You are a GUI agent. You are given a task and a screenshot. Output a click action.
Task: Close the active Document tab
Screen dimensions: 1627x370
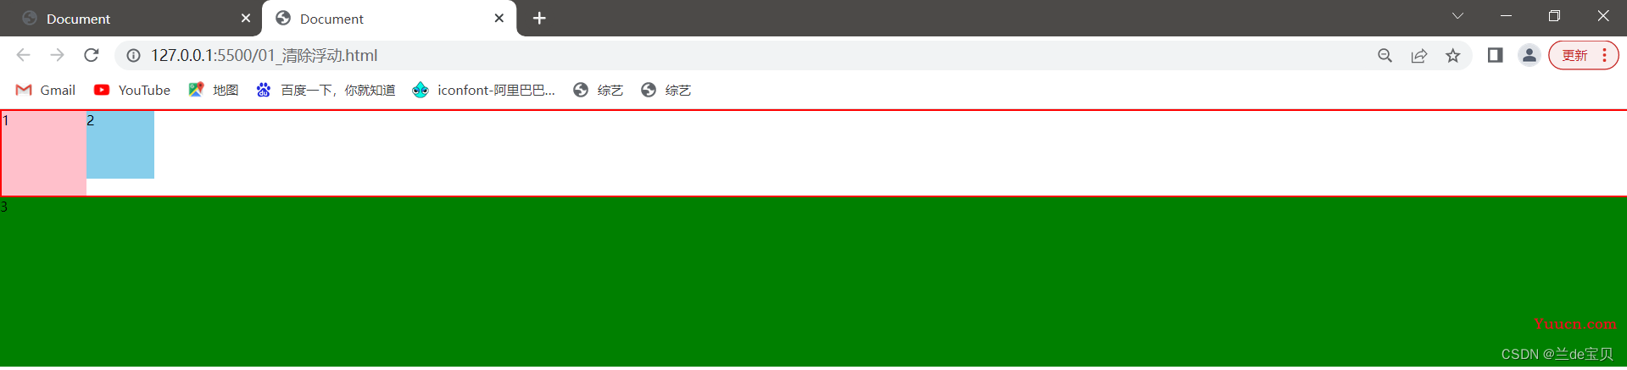click(499, 18)
